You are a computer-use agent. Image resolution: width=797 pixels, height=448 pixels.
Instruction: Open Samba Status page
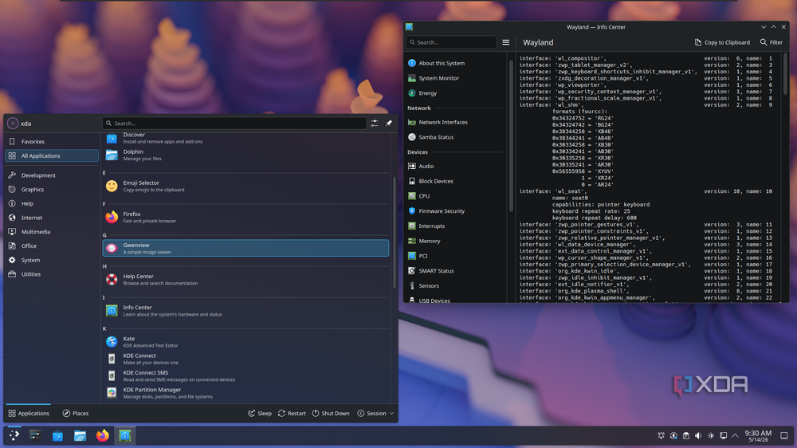click(456, 137)
